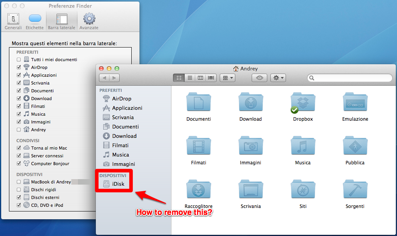Open the Generali preferences tab
Image resolution: width=397 pixels, height=236 pixels.
point(13,22)
